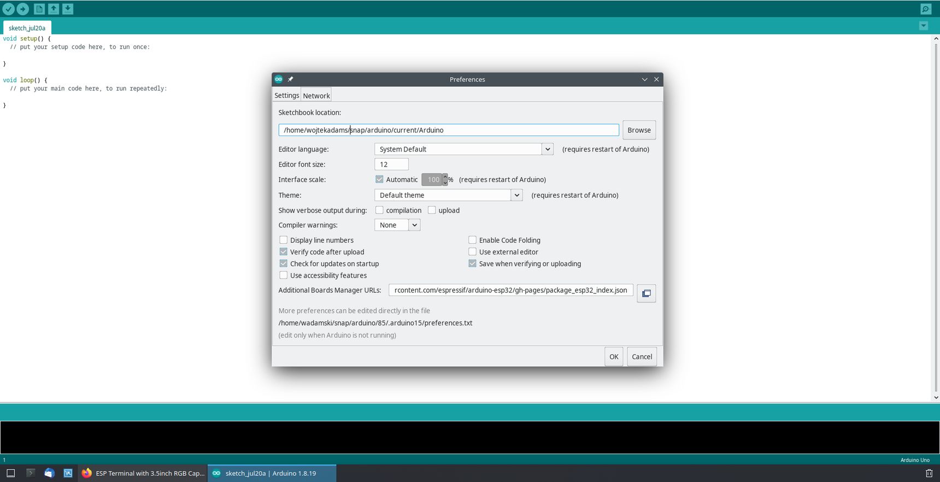This screenshot has height=482, width=940.
Task: Switch to Firefox ESP Terminal taskbar entry
Action: pyautogui.click(x=143, y=473)
